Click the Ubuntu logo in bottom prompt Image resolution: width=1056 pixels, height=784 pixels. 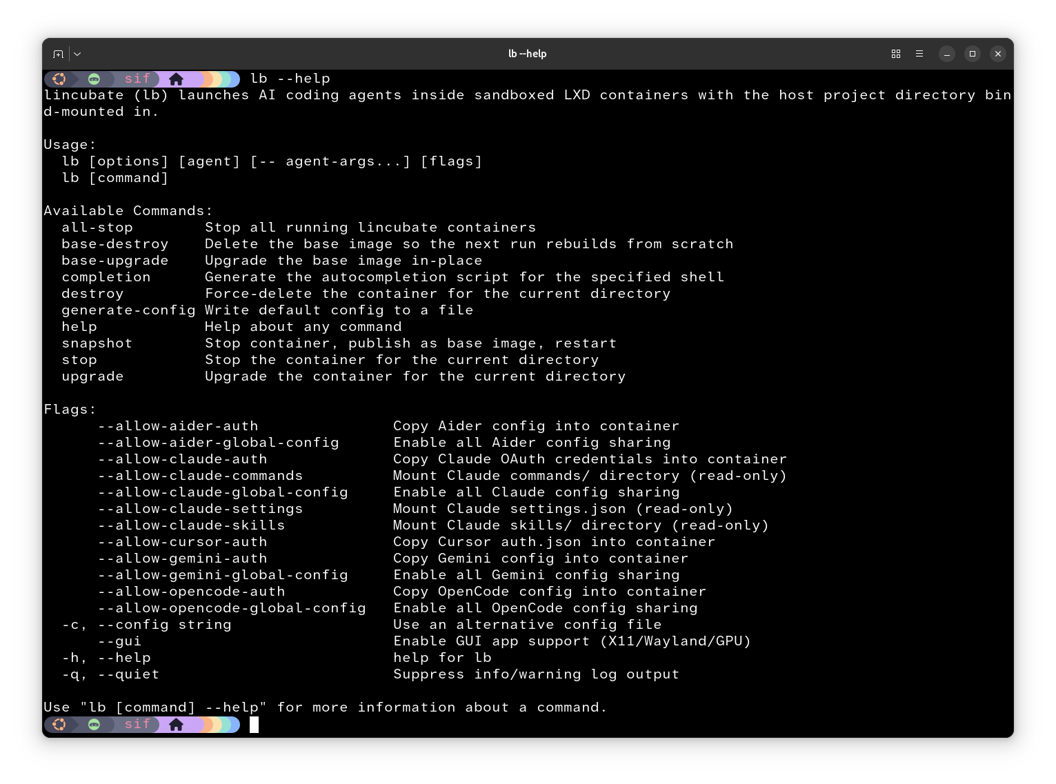59,724
